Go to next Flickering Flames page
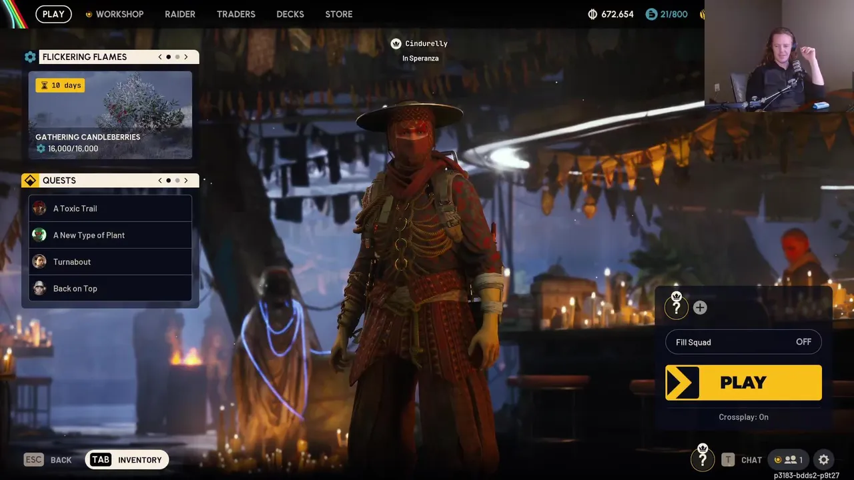The height and width of the screenshot is (480, 854). 186,57
